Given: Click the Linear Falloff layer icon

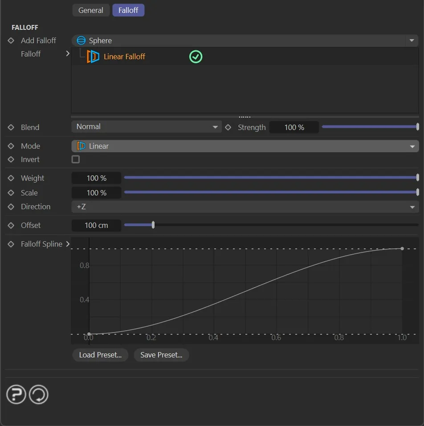Looking at the screenshot, I should click(93, 57).
